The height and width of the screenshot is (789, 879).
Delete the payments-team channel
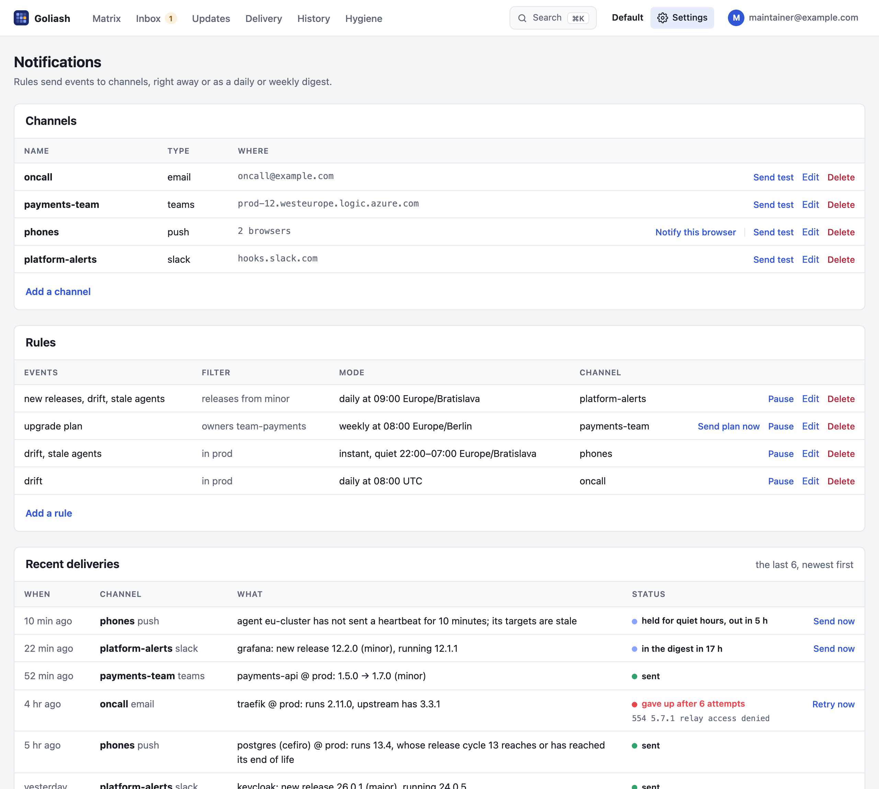click(841, 204)
